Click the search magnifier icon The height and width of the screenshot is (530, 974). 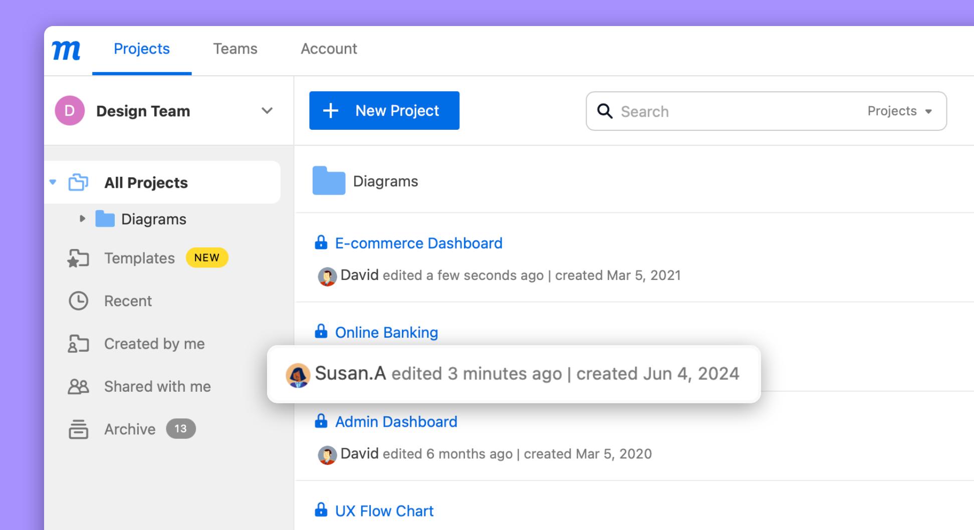pos(605,111)
